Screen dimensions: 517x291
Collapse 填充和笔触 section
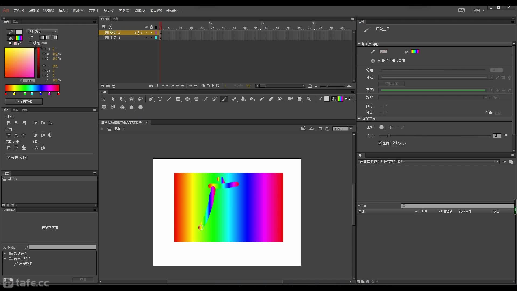(359, 44)
